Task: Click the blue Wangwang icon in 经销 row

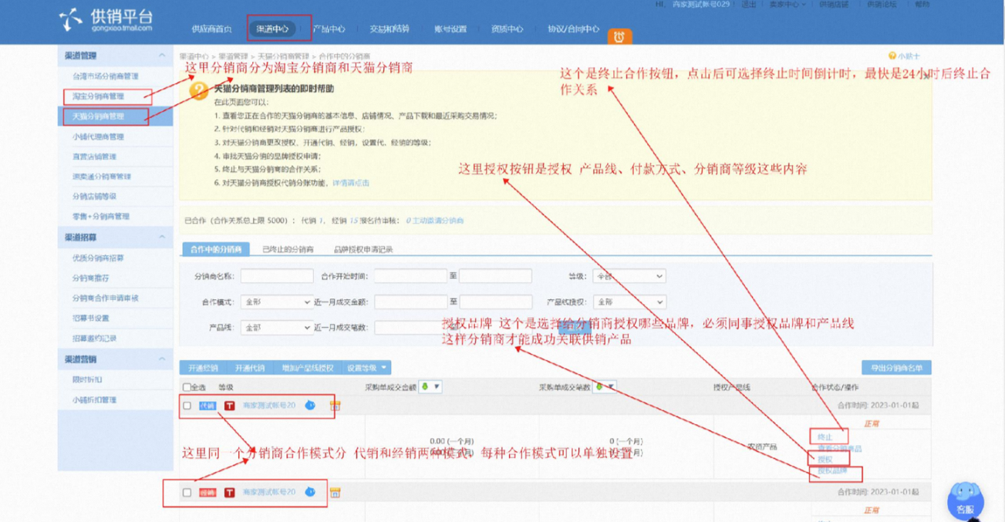Action: point(310,491)
